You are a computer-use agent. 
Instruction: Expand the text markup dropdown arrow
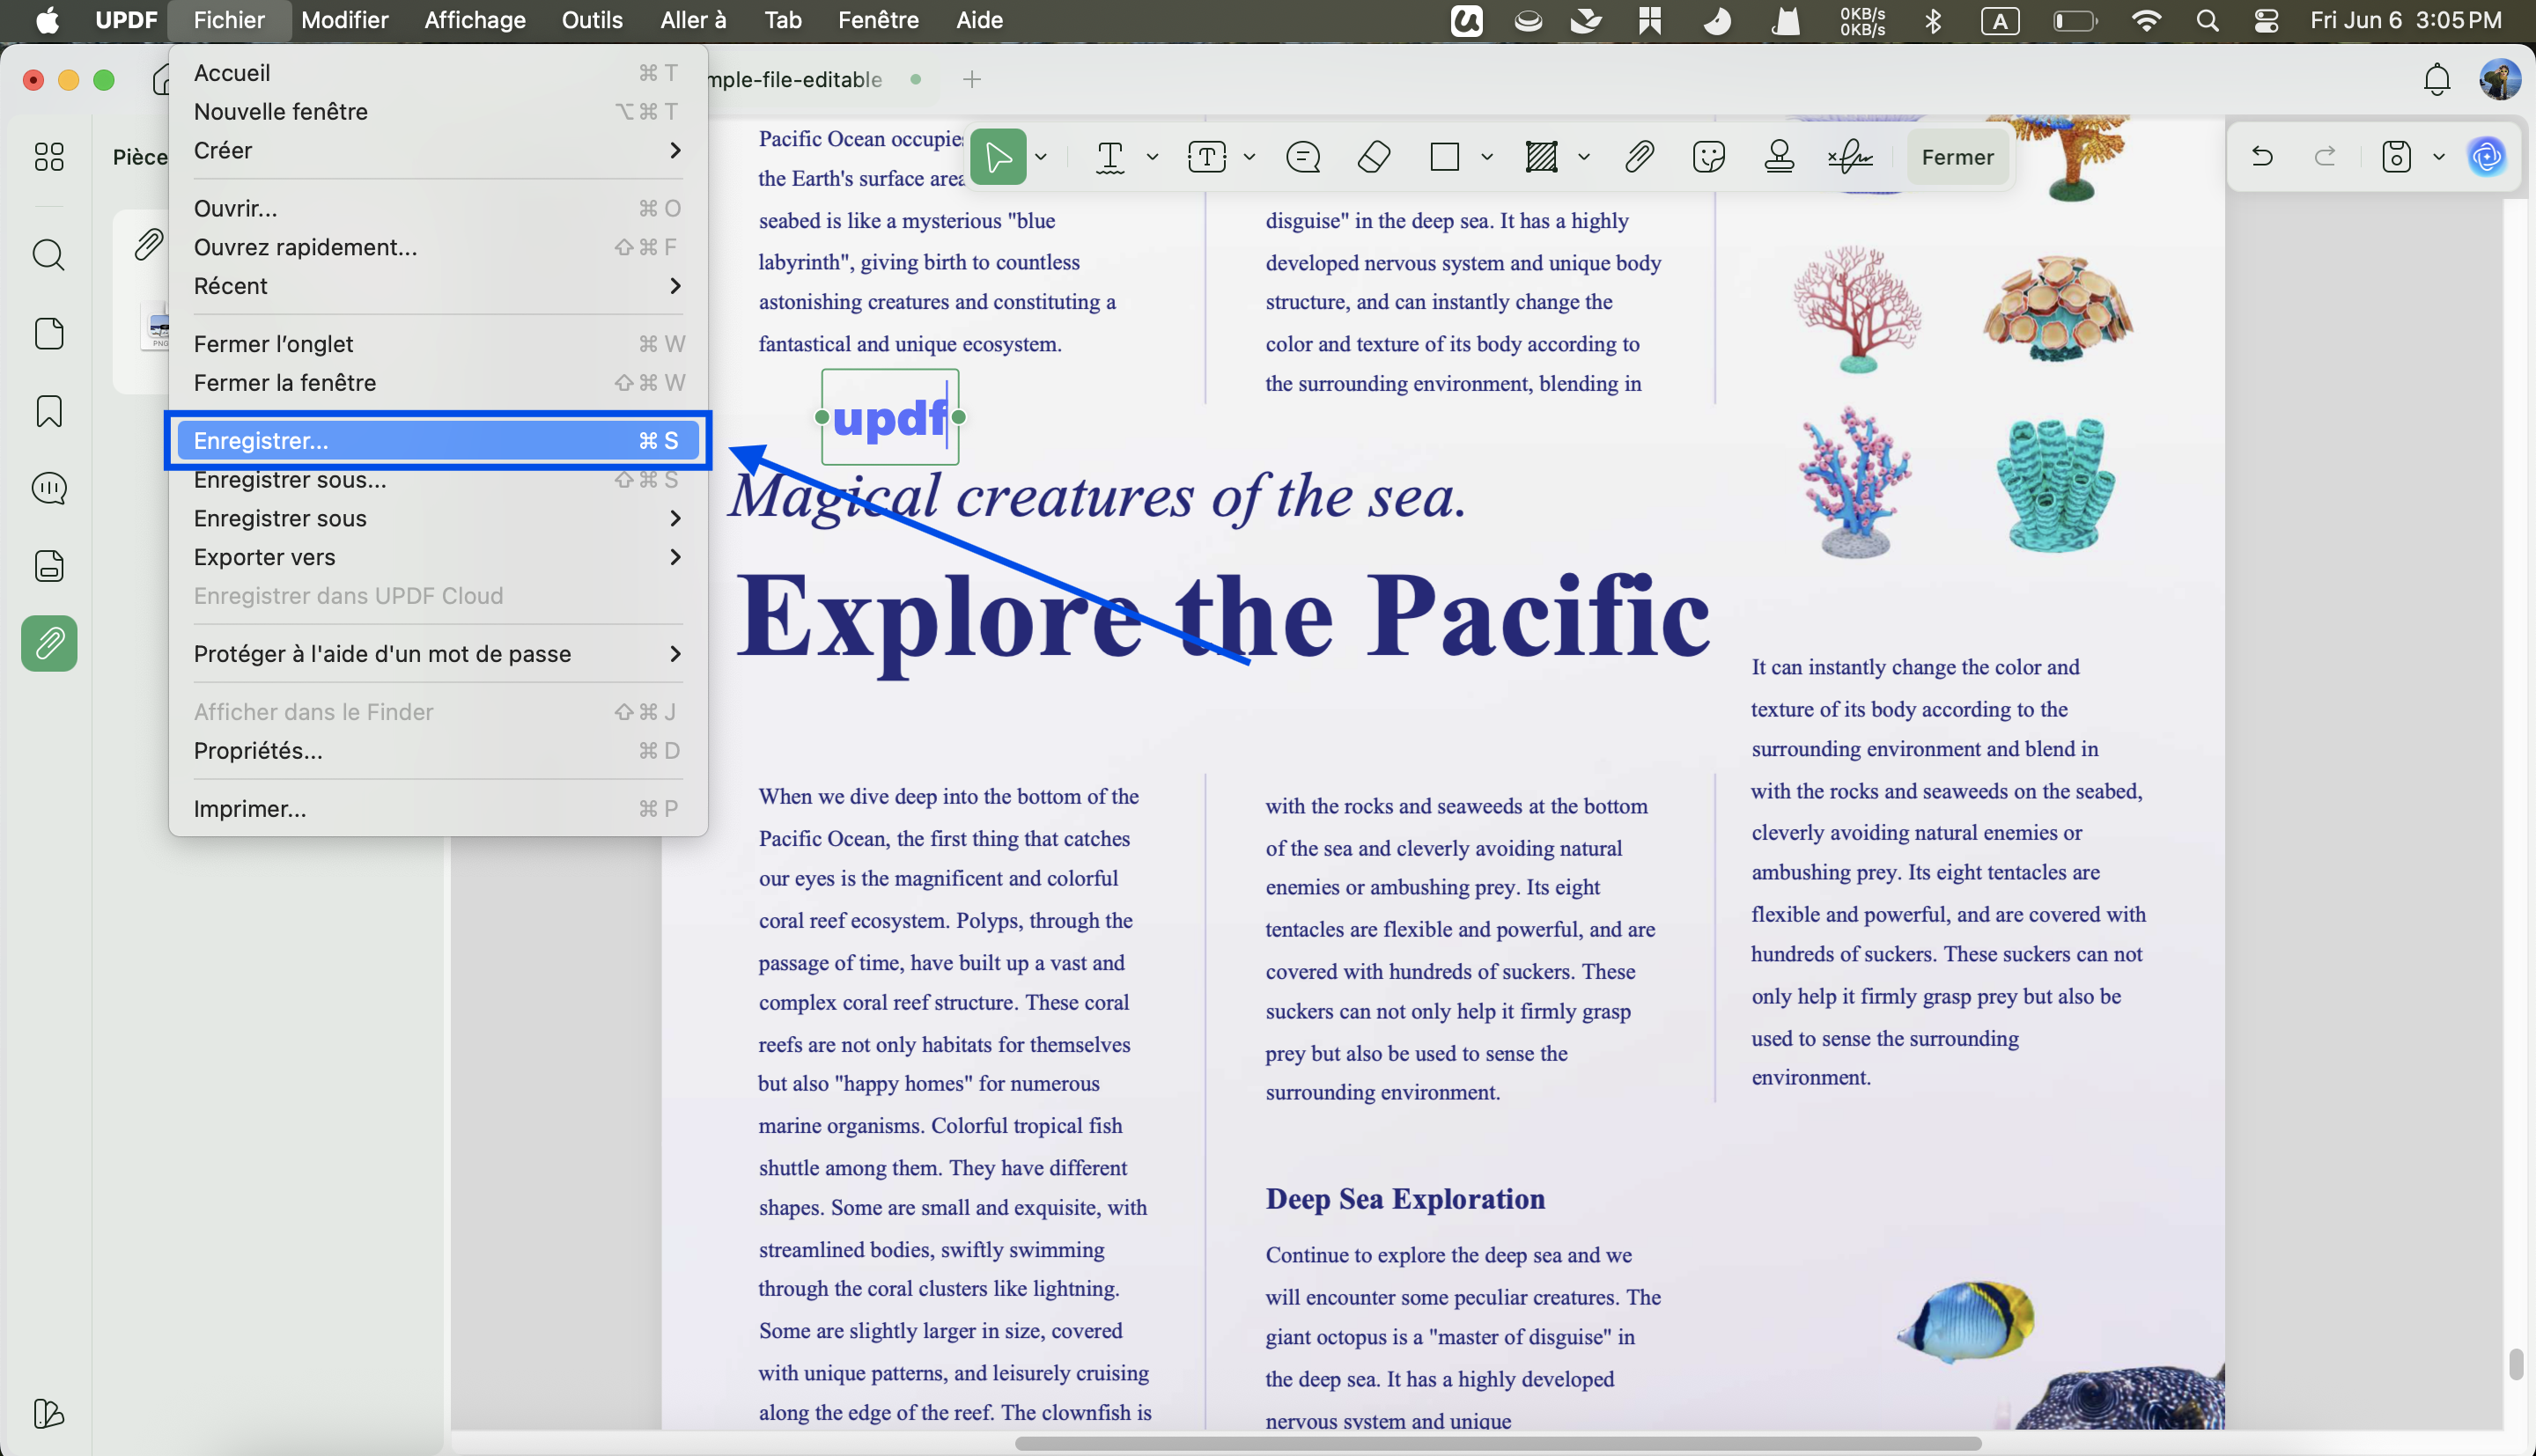pyautogui.click(x=1152, y=157)
